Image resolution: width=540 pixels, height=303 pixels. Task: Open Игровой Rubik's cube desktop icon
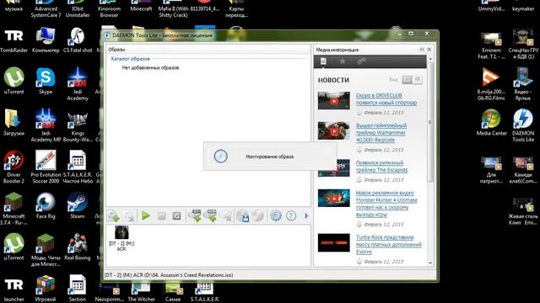[x=46, y=289]
